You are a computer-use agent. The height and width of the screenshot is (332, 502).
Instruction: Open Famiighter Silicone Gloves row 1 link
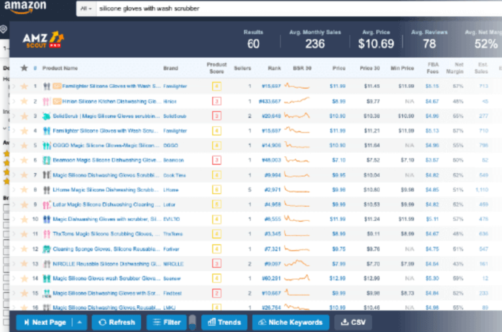pos(111,86)
